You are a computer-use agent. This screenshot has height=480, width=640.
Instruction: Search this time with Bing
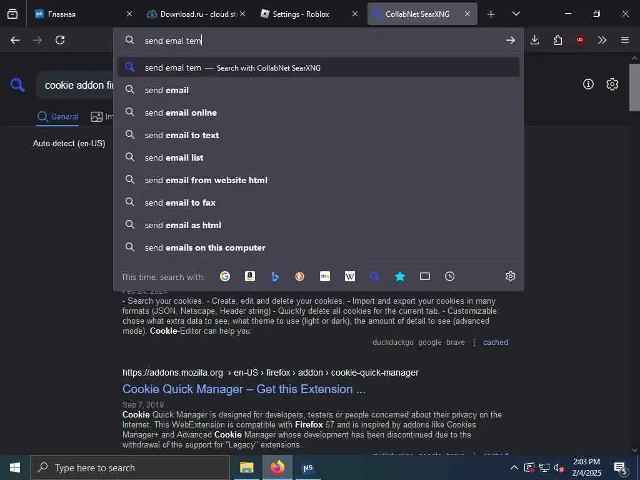tap(275, 276)
